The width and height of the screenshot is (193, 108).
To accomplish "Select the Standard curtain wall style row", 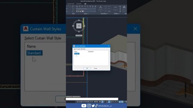I will coord(77,54).
